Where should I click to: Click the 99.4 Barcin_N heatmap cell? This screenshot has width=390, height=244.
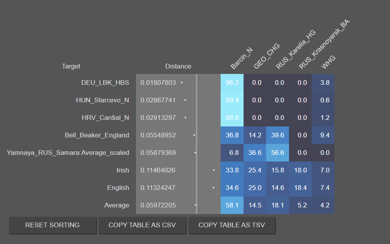pos(232,100)
